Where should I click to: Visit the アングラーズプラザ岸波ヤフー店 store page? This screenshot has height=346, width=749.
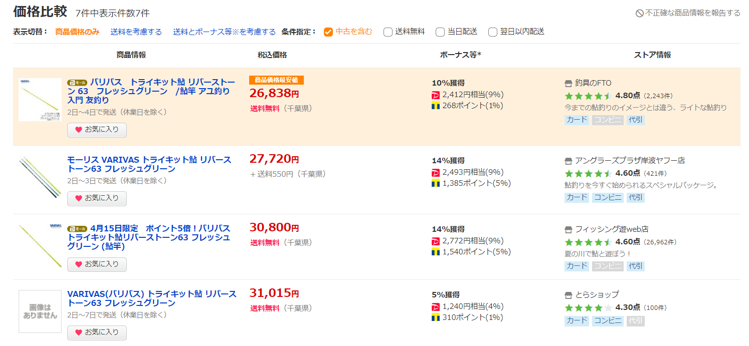click(630, 161)
